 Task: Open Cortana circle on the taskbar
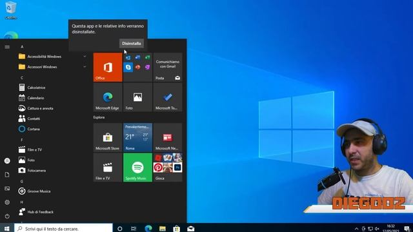(x=119, y=229)
